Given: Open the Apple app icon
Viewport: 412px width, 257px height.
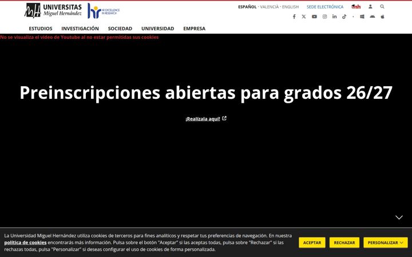Looking at the screenshot, I should [x=383, y=17].
